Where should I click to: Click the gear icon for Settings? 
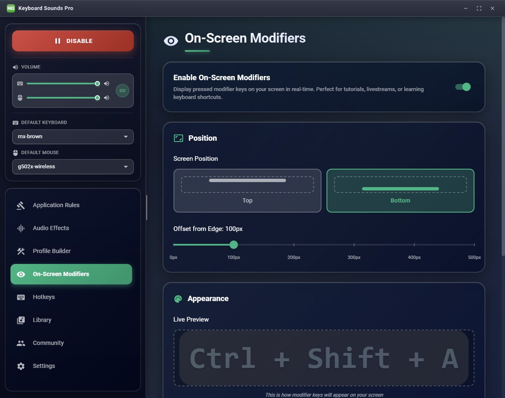coord(21,366)
